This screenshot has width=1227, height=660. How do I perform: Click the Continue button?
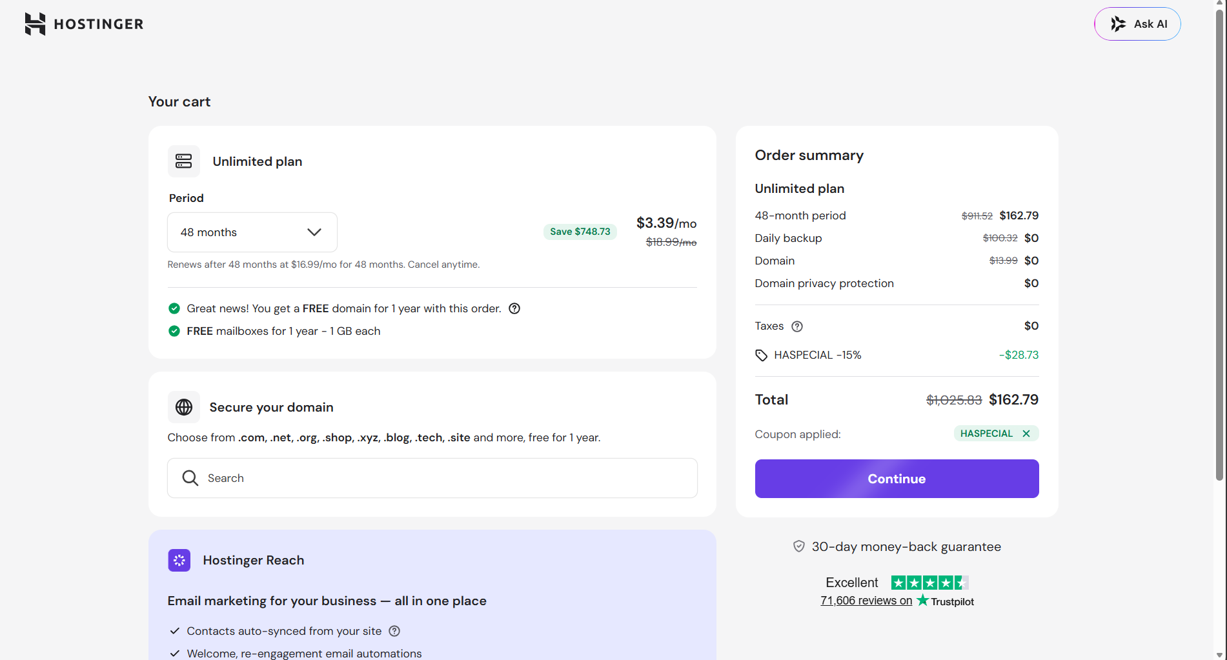tap(897, 479)
